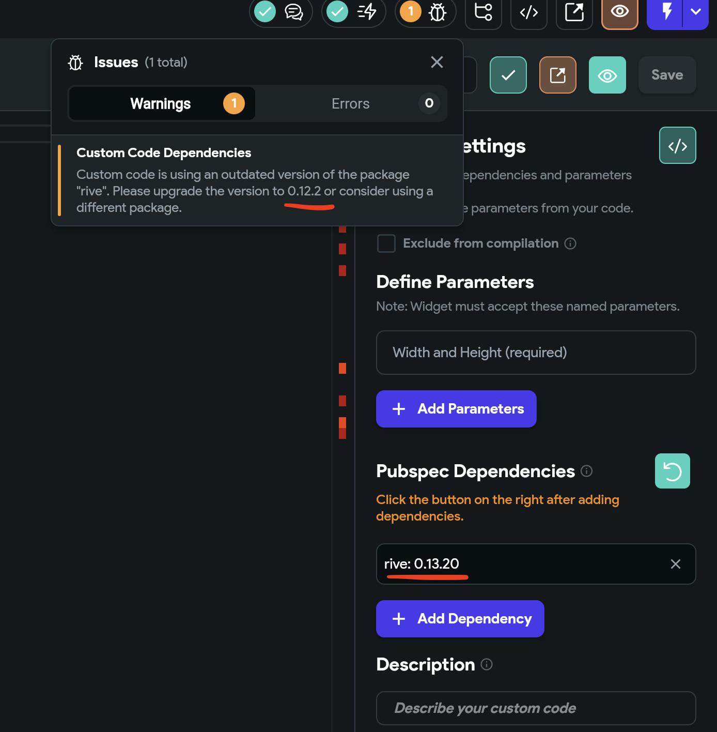Click the green code brackets button near settings
This screenshot has width=717, height=732.
click(x=677, y=145)
